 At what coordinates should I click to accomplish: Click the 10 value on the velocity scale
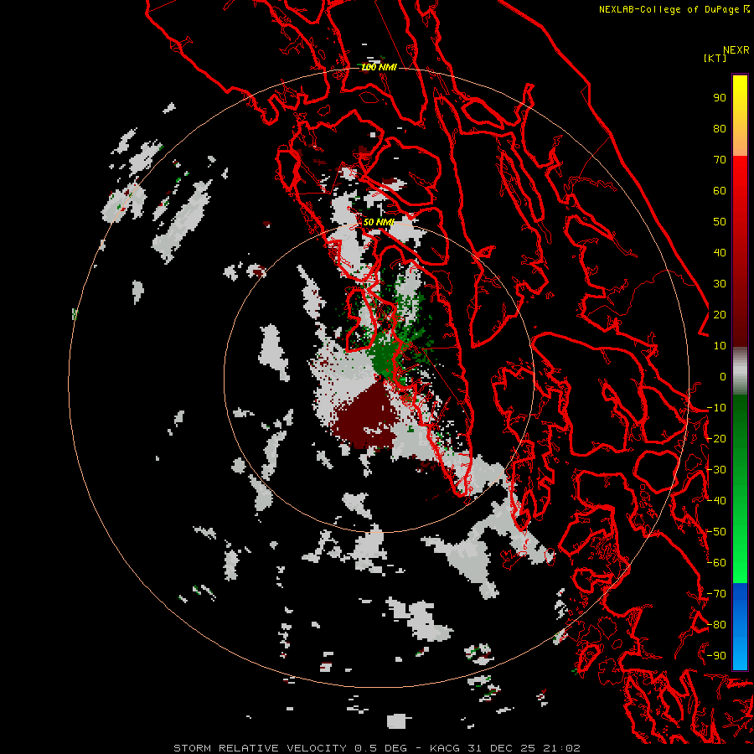click(x=720, y=346)
